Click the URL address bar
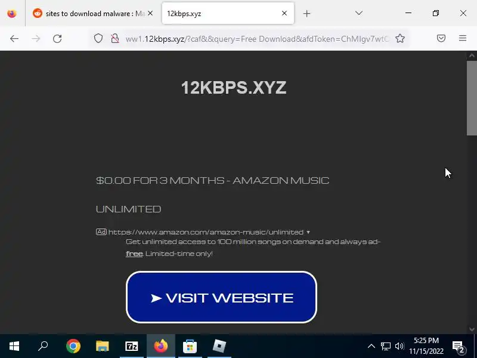The height and width of the screenshot is (358, 477). click(257, 39)
